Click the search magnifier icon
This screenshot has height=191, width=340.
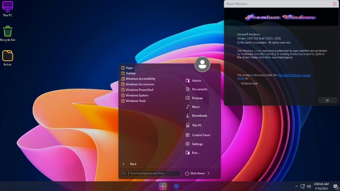[124, 173]
